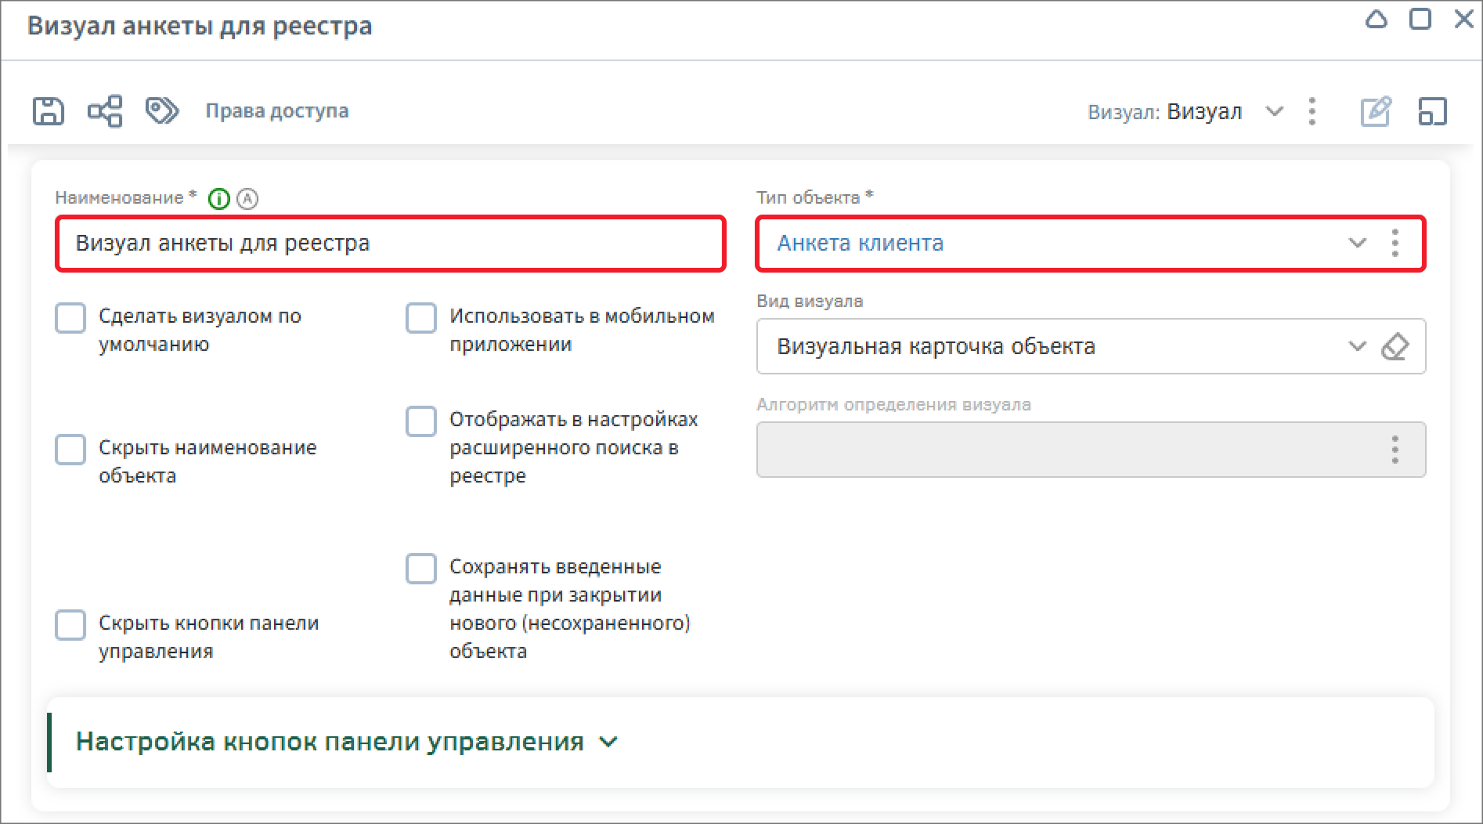1483x824 pixels.
Task: Toggle Скрыть наименование объекта checkbox
Action: pyautogui.click(x=70, y=450)
